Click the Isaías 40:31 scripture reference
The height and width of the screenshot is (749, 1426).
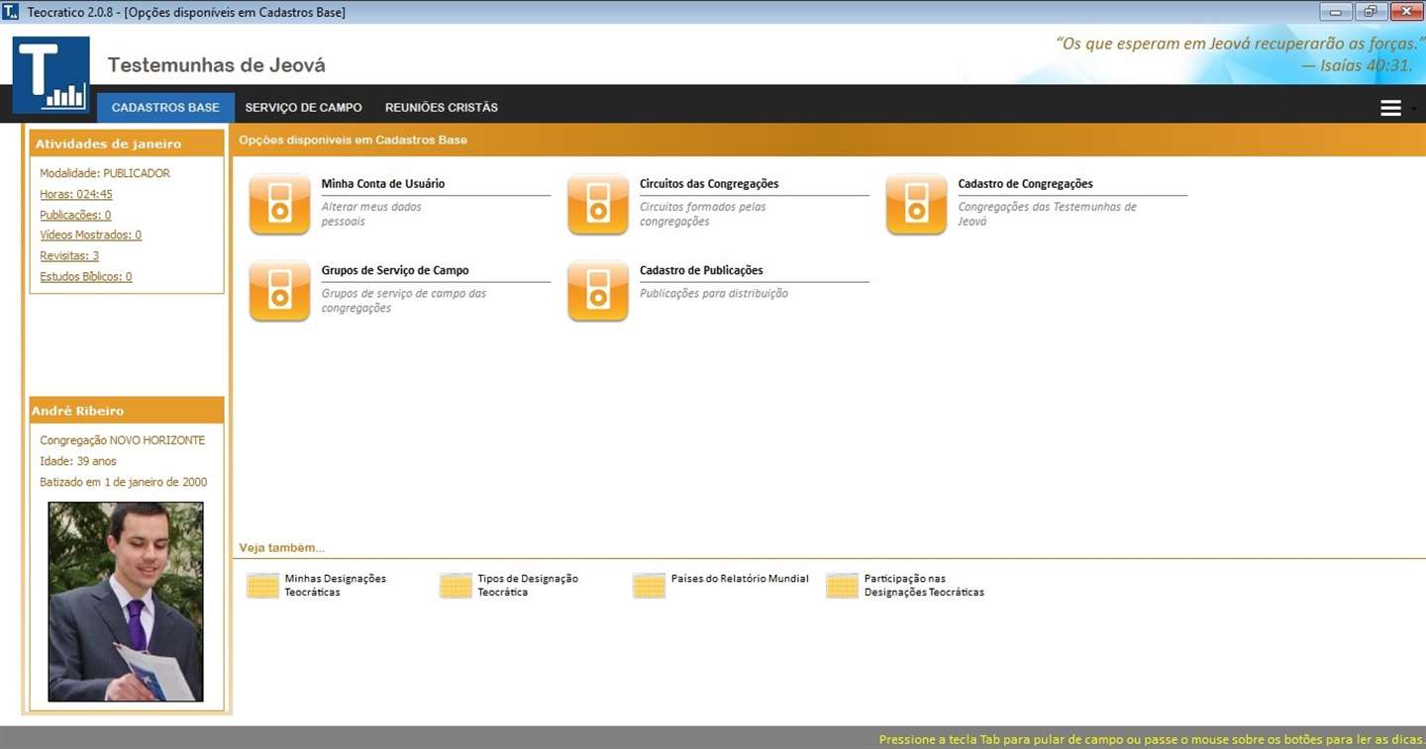[1356, 65]
